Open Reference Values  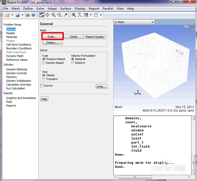(x=17, y=60)
